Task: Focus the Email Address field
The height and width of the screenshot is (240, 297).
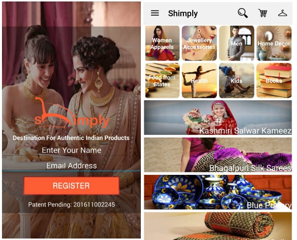Action: [x=72, y=165]
